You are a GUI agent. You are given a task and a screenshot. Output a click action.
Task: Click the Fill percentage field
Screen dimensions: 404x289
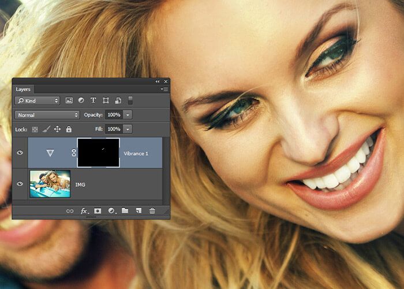click(114, 129)
